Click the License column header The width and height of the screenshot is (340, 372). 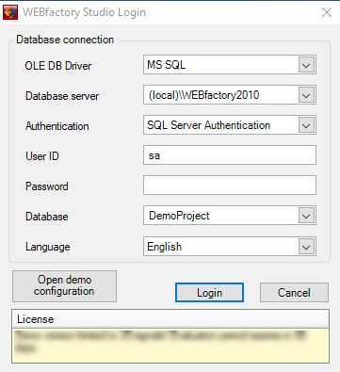pyautogui.click(x=170, y=319)
